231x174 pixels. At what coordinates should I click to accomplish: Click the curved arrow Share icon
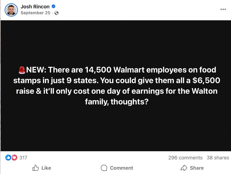point(184,168)
